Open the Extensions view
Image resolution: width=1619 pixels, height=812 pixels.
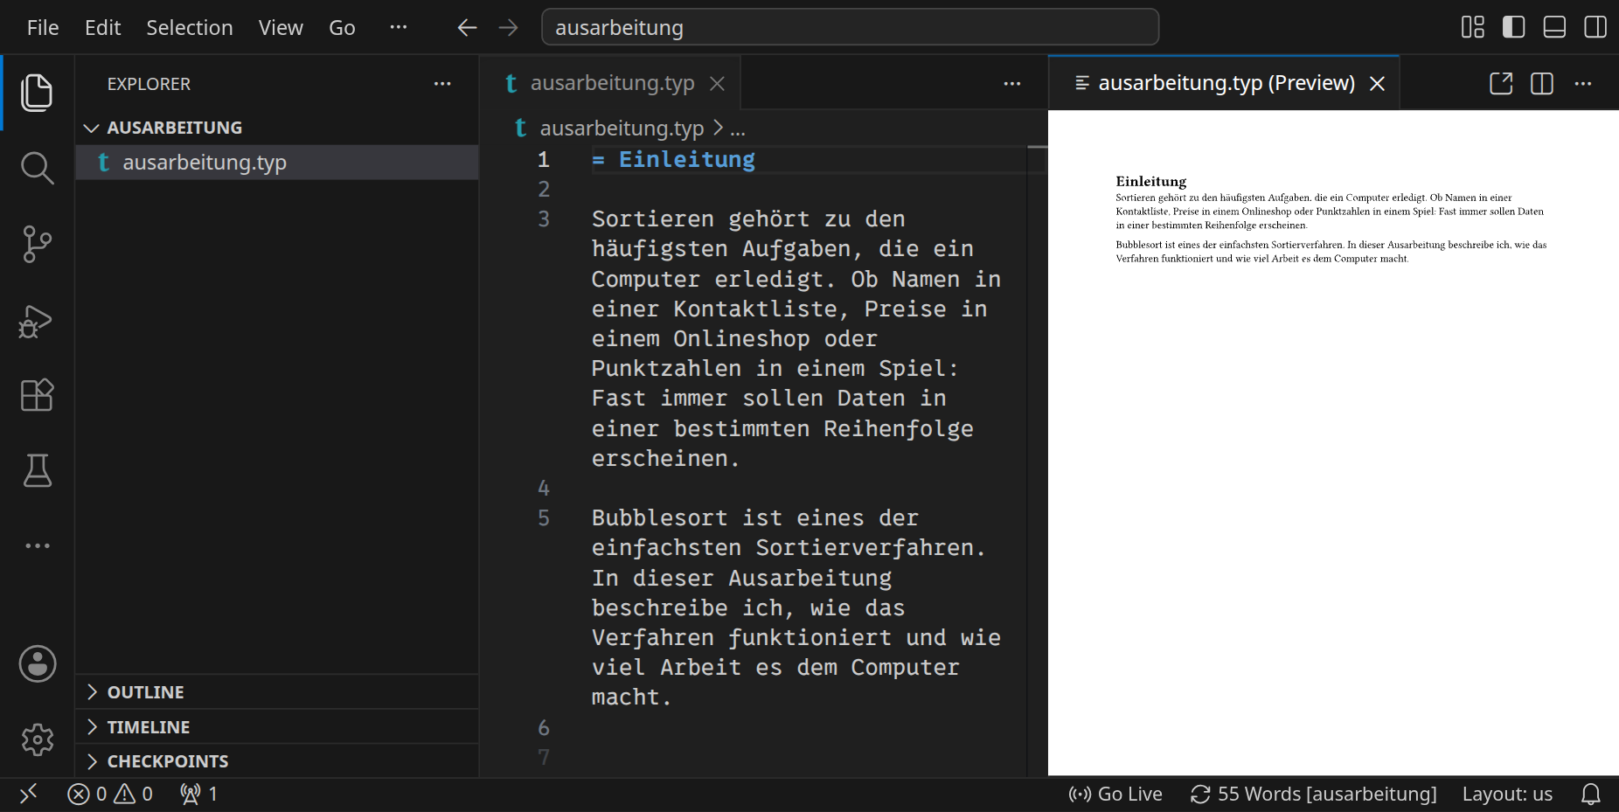(37, 395)
